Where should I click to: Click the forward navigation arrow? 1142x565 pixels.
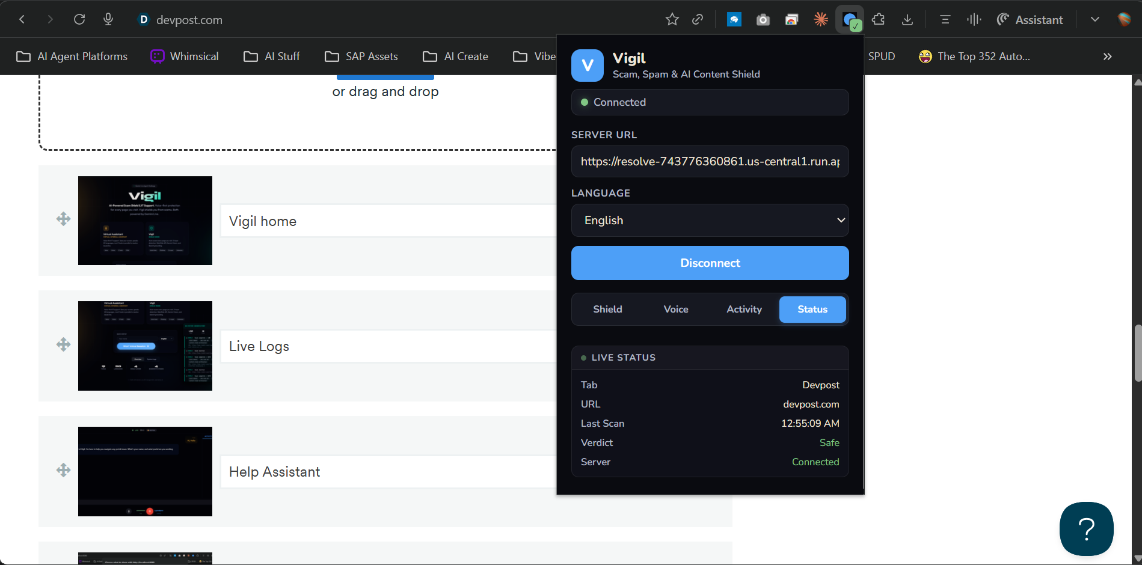(50, 19)
